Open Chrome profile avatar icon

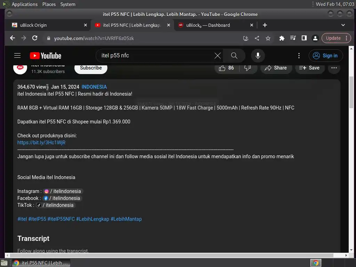pos(315,38)
